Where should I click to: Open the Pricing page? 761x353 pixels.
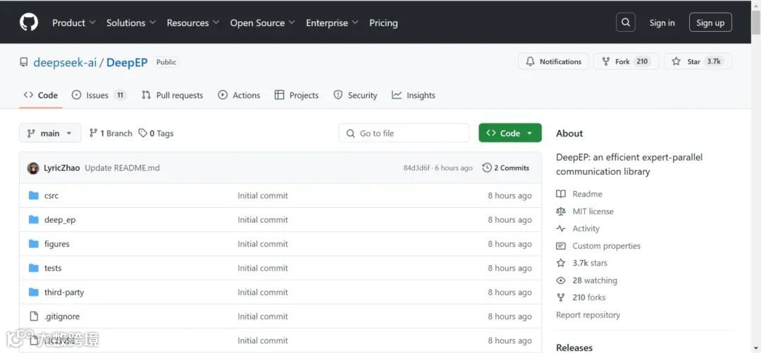pos(383,23)
